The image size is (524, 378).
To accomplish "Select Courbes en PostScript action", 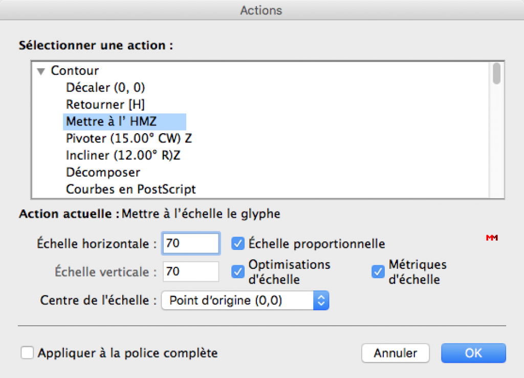I will tap(131, 189).
